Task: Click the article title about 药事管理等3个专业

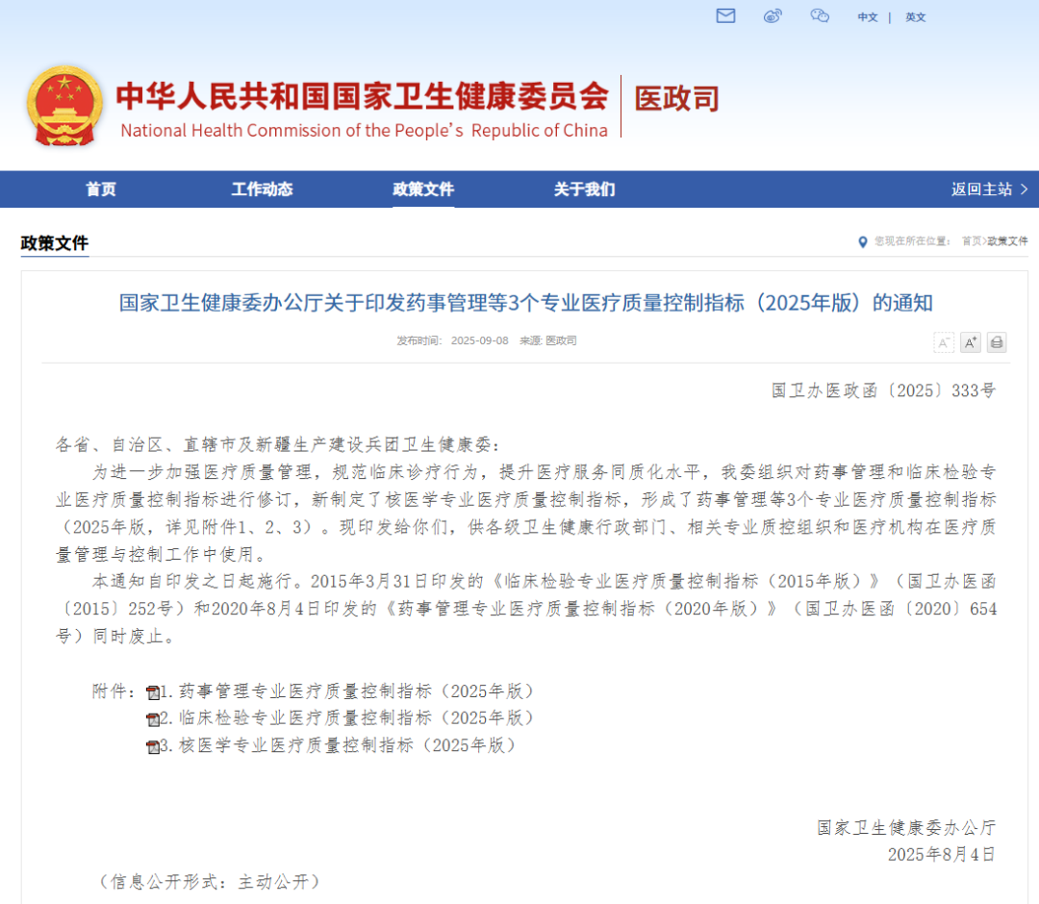Action: (525, 303)
